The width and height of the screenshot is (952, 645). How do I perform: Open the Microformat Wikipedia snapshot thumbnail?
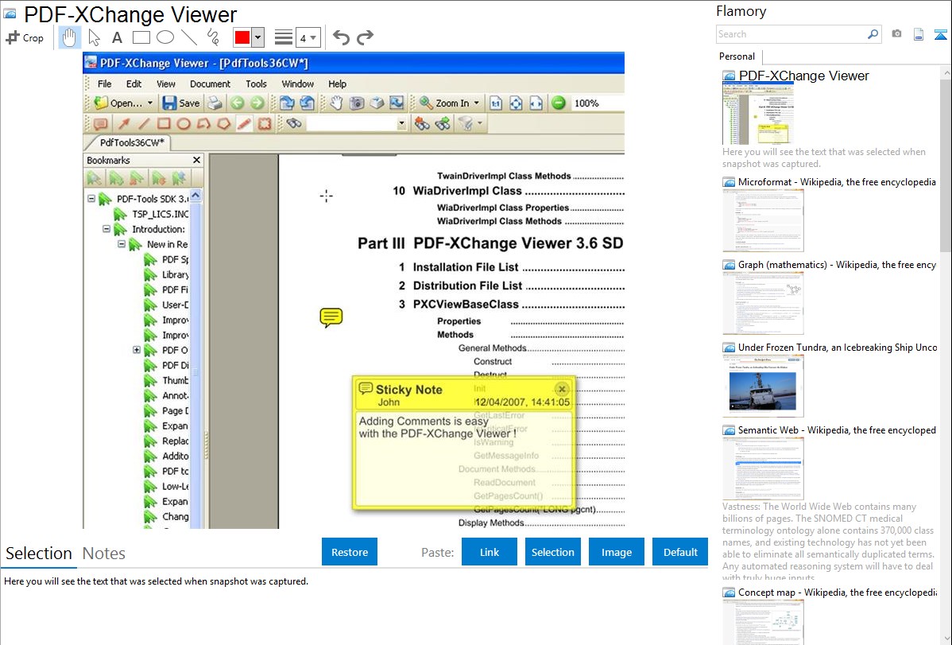pyautogui.click(x=763, y=220)
